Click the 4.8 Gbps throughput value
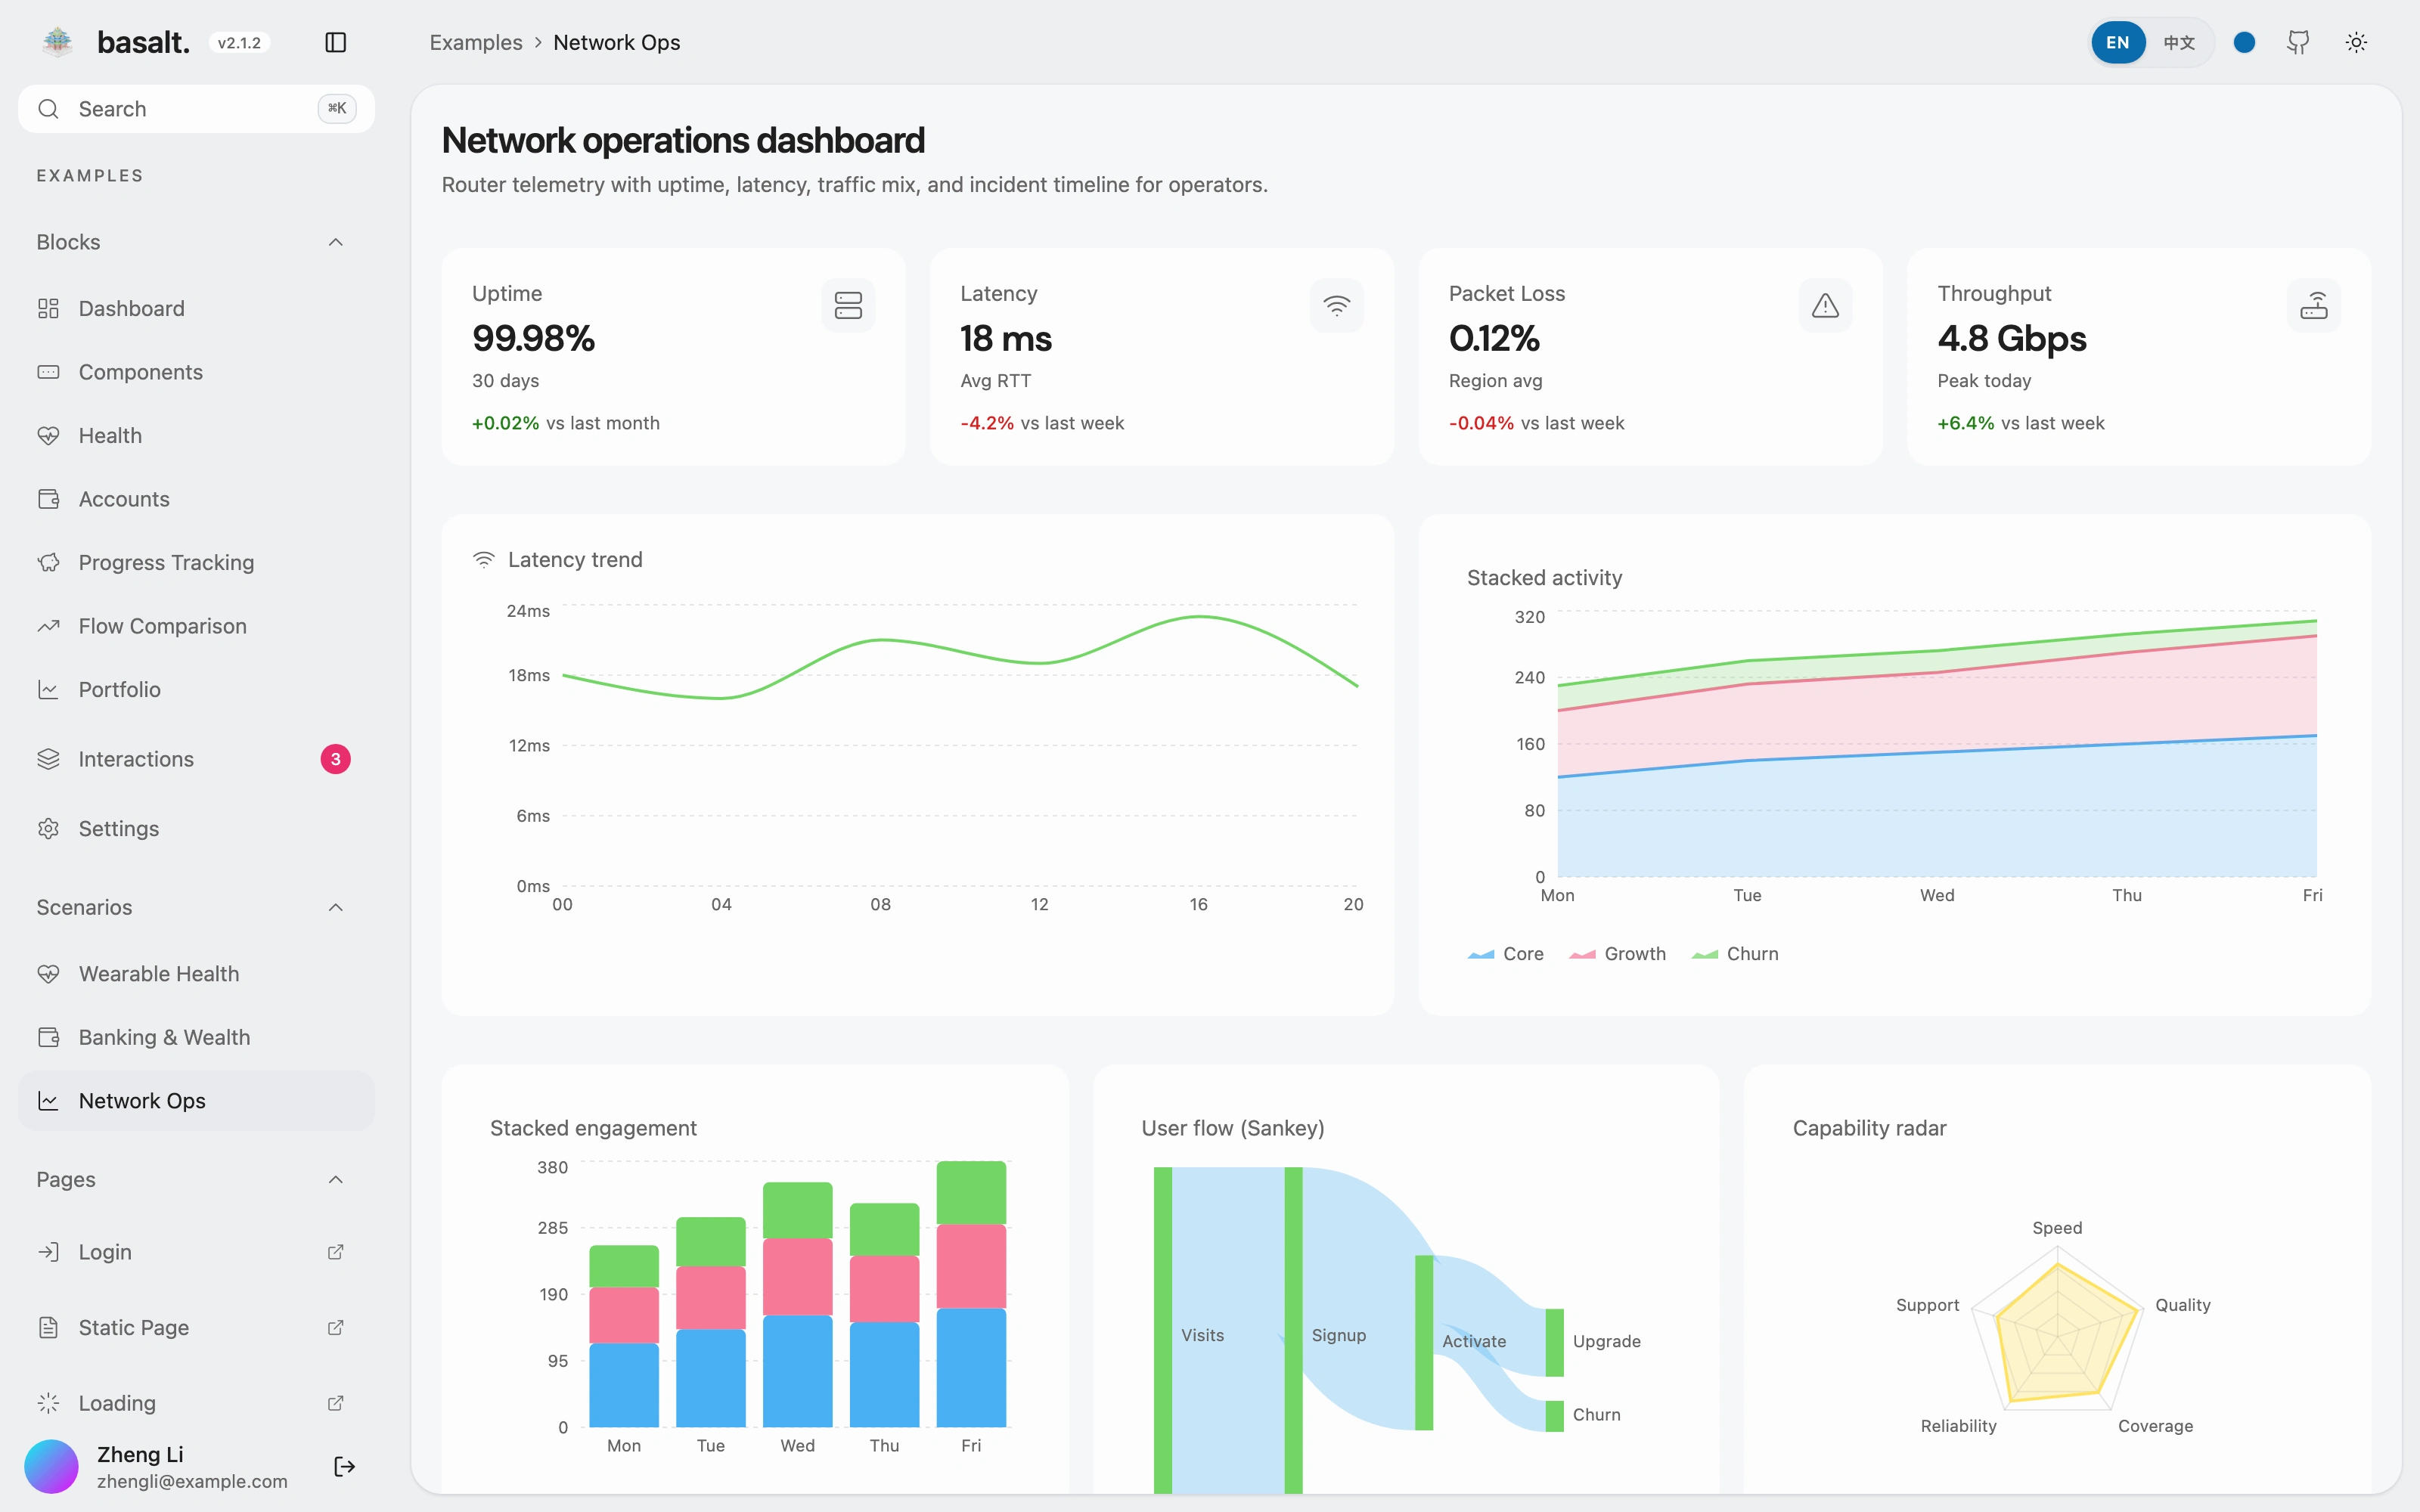 pyautogui.click(x=2012, y=338)
